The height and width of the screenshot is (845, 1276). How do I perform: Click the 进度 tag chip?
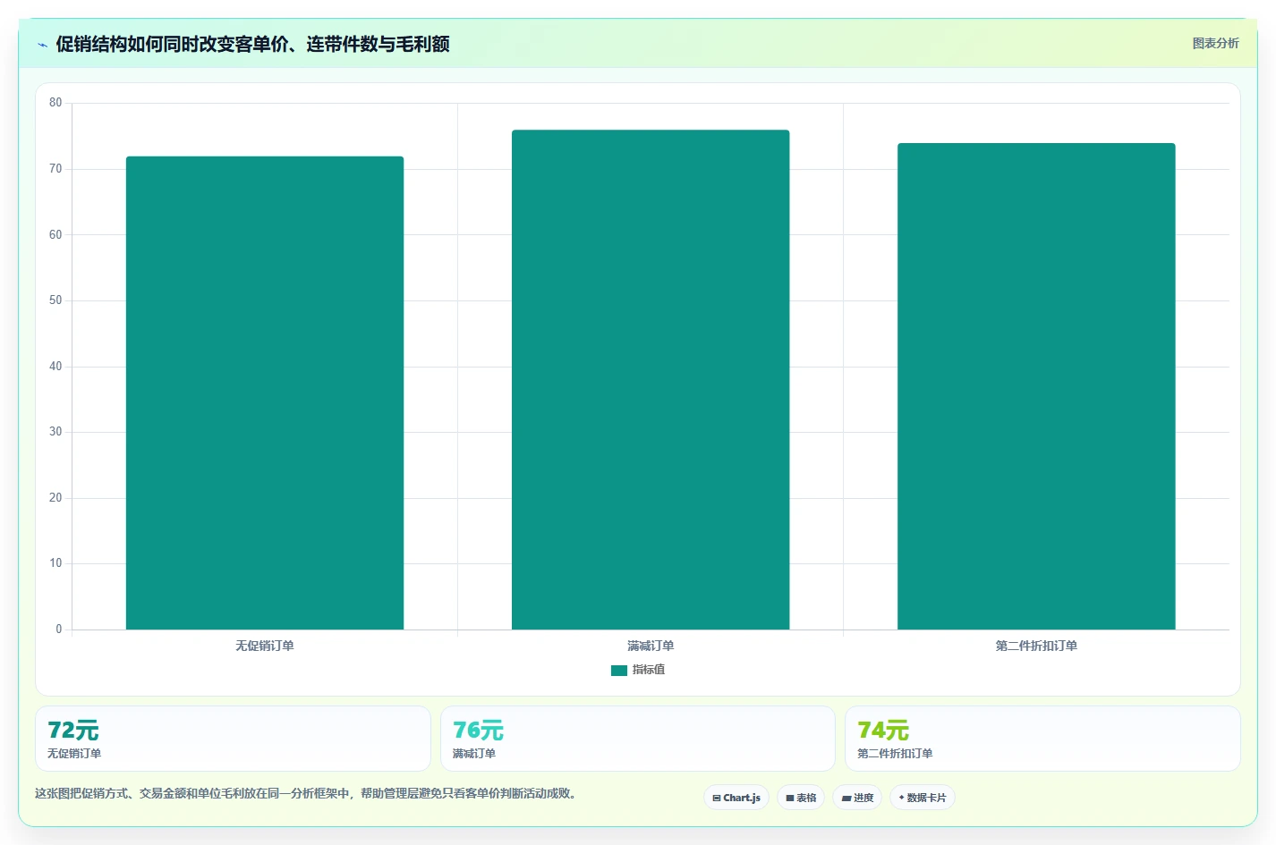point(857,798)
